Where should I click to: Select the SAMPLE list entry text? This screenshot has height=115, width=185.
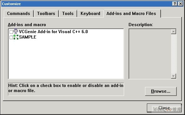[28, 37]
